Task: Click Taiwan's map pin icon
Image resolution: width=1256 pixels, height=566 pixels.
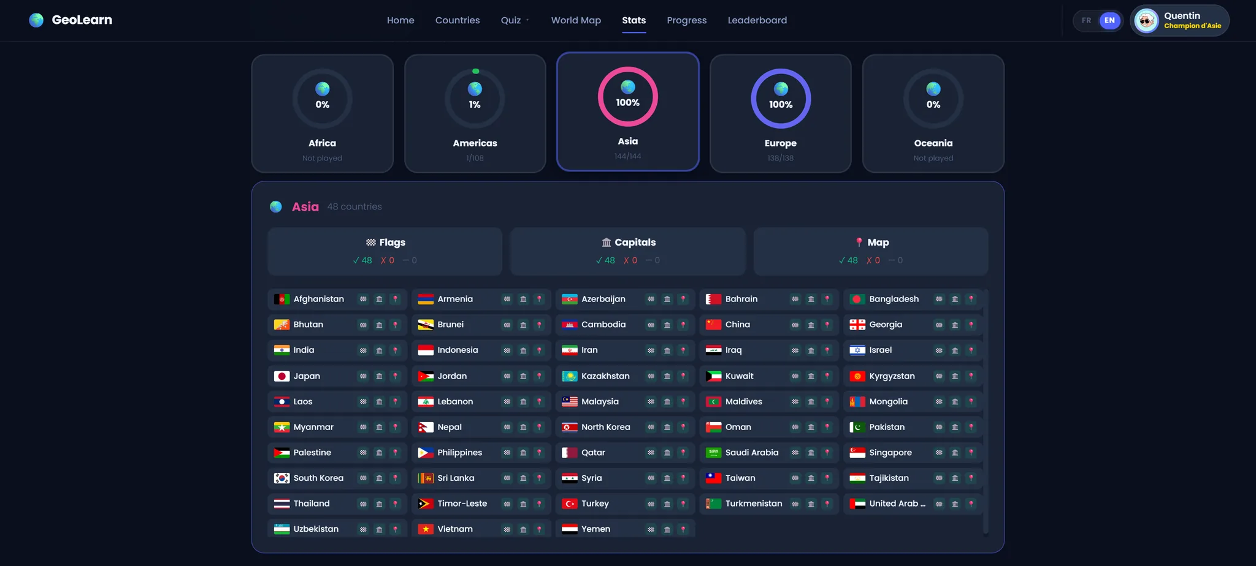Action: [827, 478]
